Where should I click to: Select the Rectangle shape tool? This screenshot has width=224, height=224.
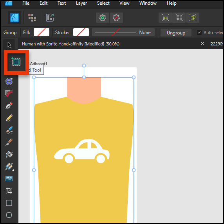pos(9,203)
